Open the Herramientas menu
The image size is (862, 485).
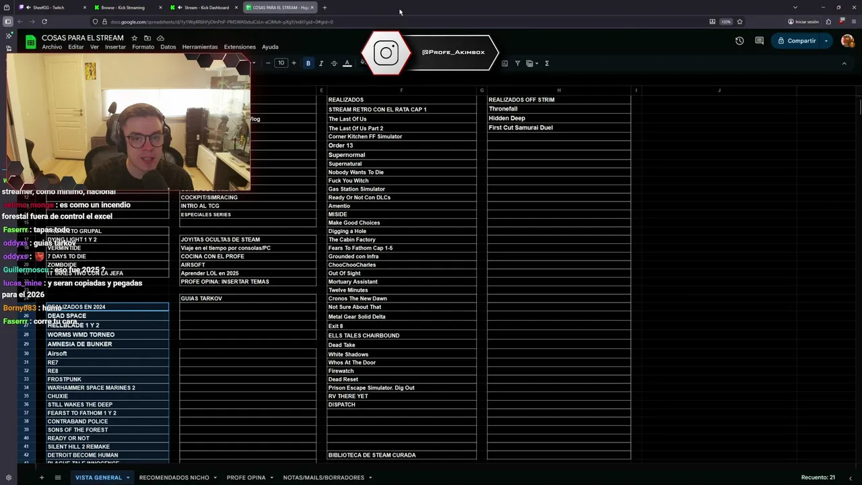pyautogui.click(x=200, y=47)
